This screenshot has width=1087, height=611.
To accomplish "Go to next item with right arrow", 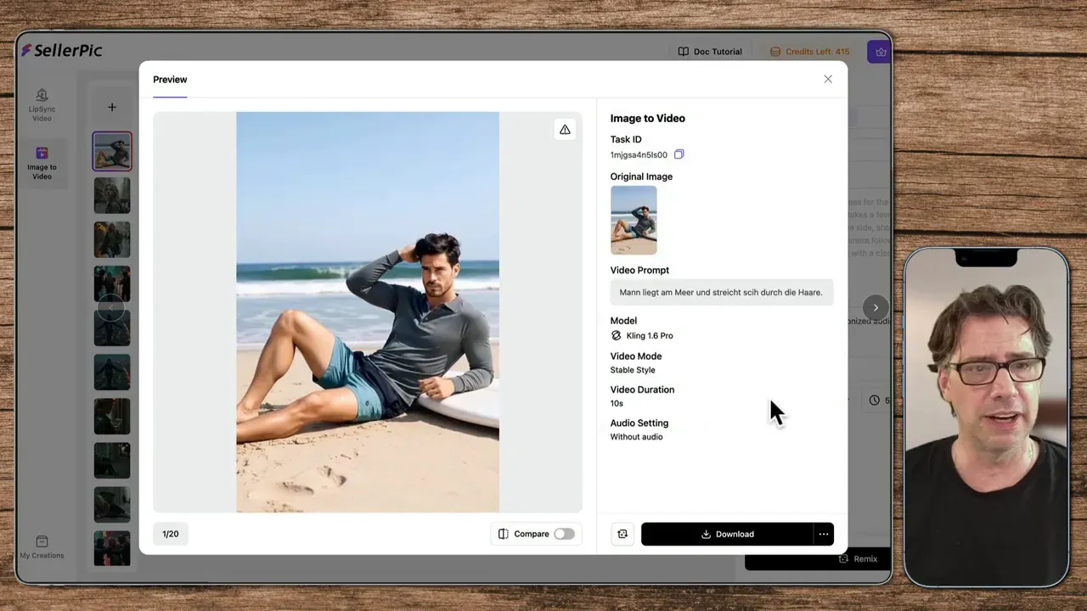I will [x=876, y=307].
